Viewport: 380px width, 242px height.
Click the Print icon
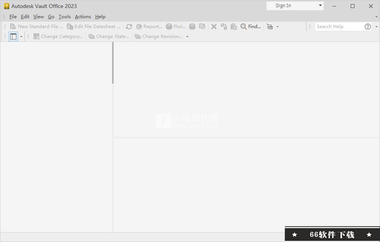tap(192, 27)
